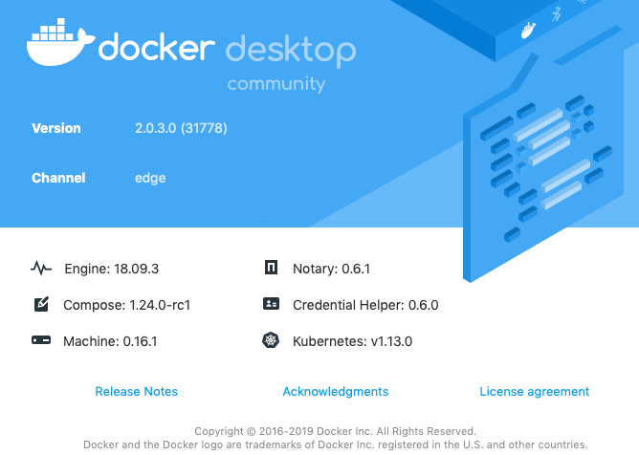Click the version number 2.0.3.0 (31778)
Screen dimensions: 639x455
pos(181,128)
